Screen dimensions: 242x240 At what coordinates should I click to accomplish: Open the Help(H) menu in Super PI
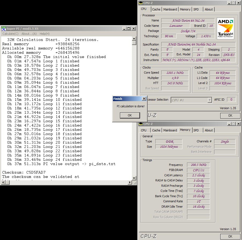point(45,34)
